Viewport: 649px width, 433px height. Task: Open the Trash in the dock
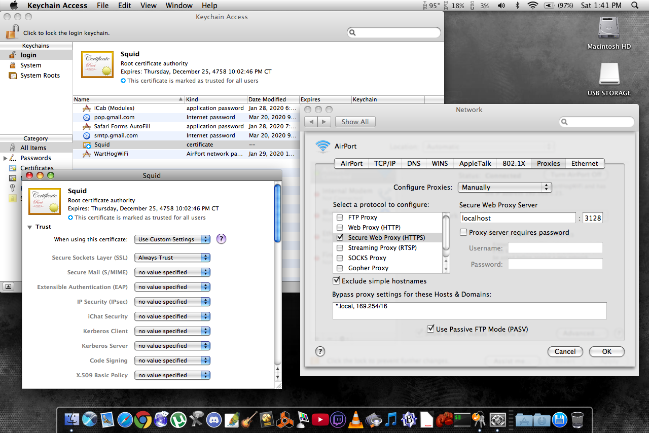click(577, 419)
